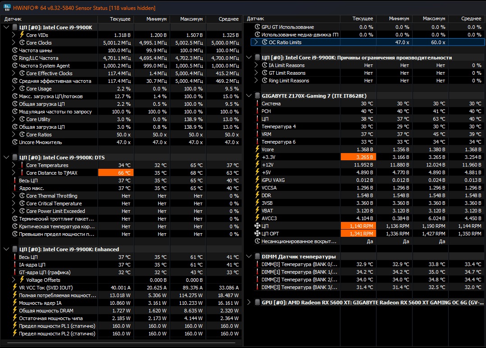486x348 pixels.
Task: Select the Ring Limit Reasons row
Action: [x=364, y=81]
